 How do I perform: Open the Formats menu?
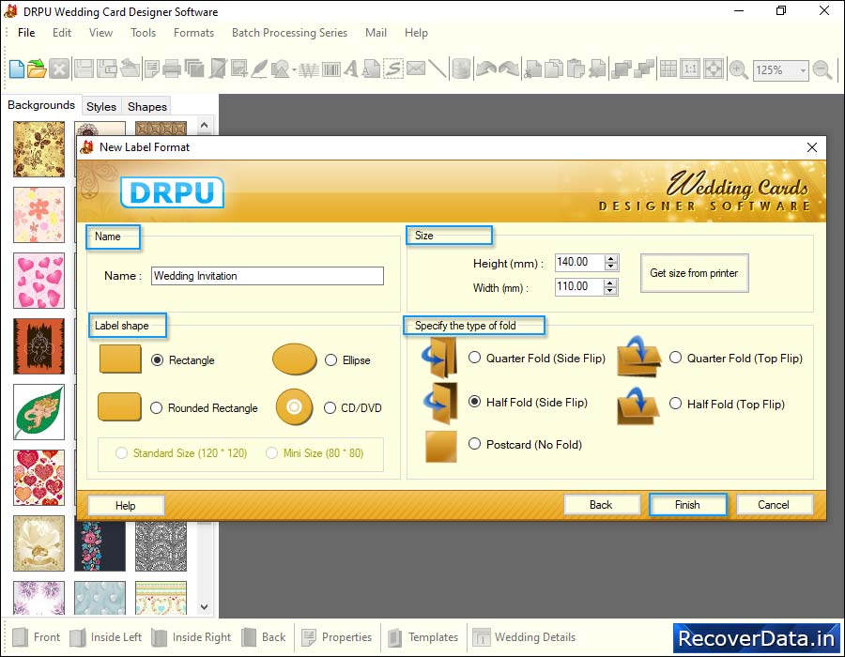pos(193,33)
